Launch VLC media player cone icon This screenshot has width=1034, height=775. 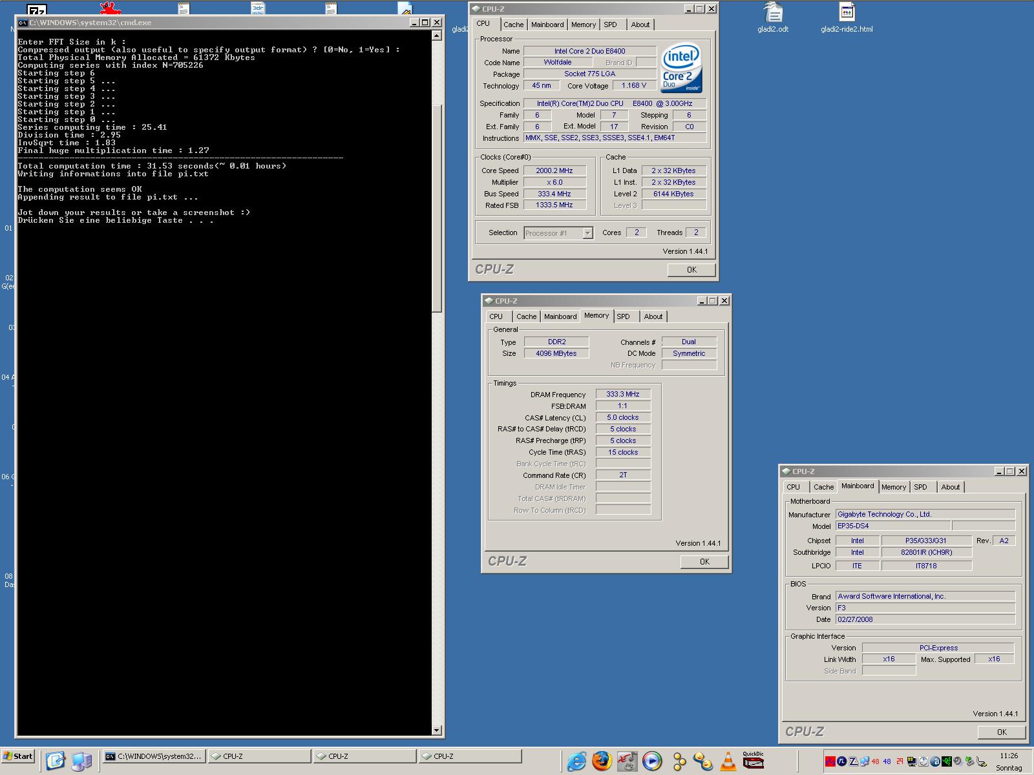[728, 761]
